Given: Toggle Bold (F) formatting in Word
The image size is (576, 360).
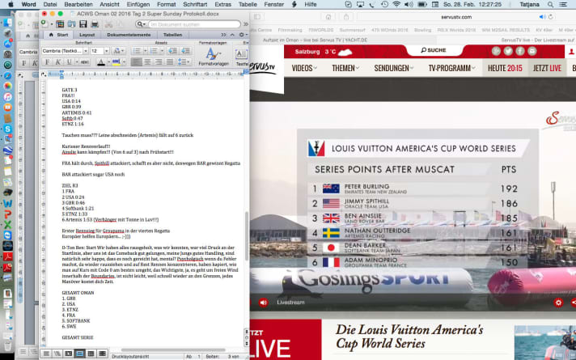Looking at the screenshot, I should (47, 62).
